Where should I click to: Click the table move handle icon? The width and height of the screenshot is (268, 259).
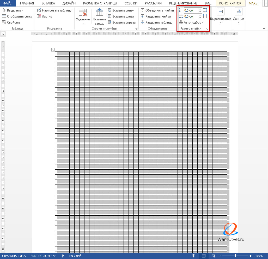coord(53,50)
